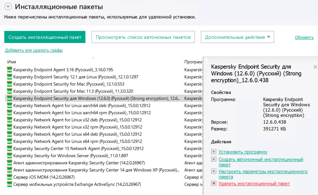This screenshot has height=195, width=318.
Task: Click the Обновить link
Action: point(304,37)
